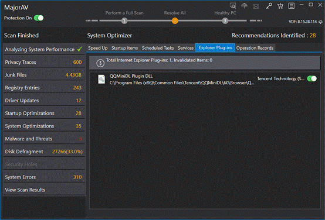This screenshot has height=220, width=325.
Task: Open Disk Defragment category
Action: tap(44, 152)
